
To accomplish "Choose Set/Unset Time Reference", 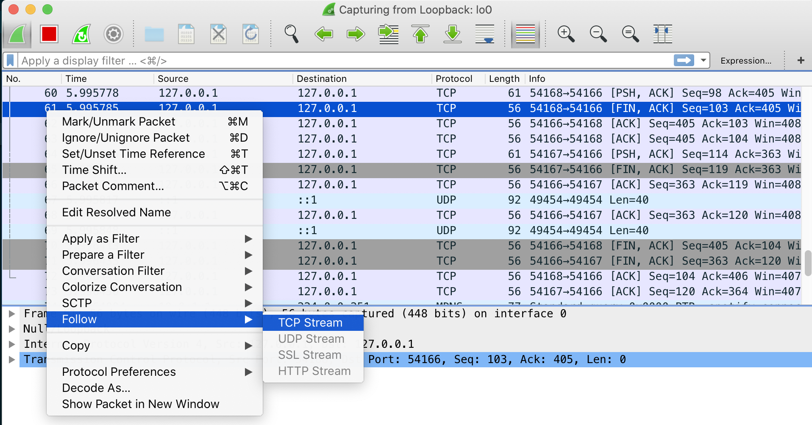I will (x=155, y=154).
